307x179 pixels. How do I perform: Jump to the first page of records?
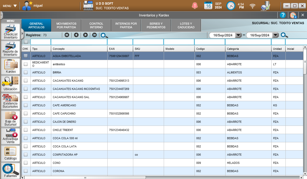(67, 35)
